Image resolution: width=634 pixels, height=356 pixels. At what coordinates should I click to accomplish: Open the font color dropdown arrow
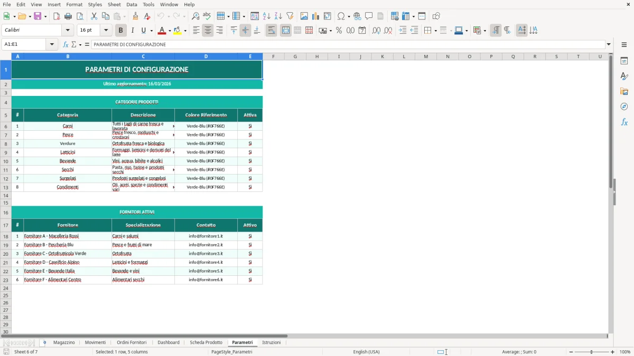pyautogui.click(x=169, y=31)
